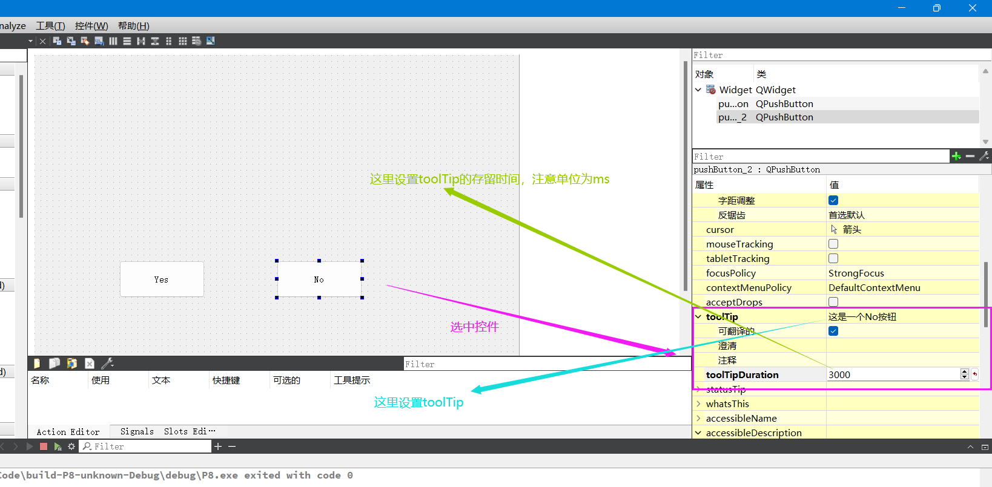The height and width of the screenshot is (487, 992).
Task: Click the Adjust Size toolbar icon
Action: [211, 41]
